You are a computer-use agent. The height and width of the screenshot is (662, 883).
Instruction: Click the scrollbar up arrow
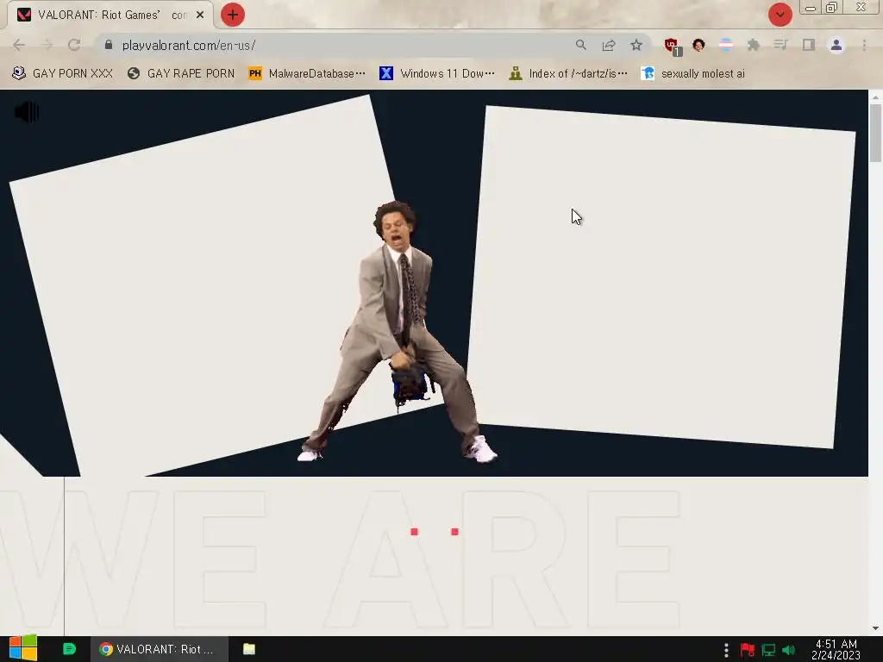875,97
